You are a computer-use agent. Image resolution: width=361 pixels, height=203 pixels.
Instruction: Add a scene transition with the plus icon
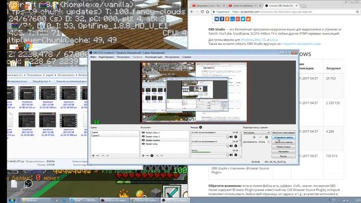[x=254, y=137]
